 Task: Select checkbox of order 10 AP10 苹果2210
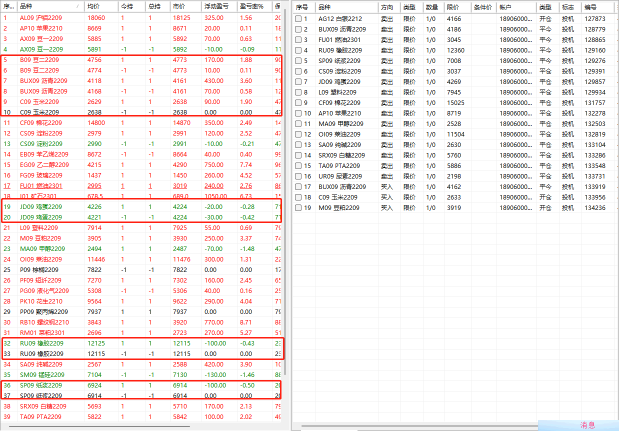pyautogui.click(x=298, y=113)
